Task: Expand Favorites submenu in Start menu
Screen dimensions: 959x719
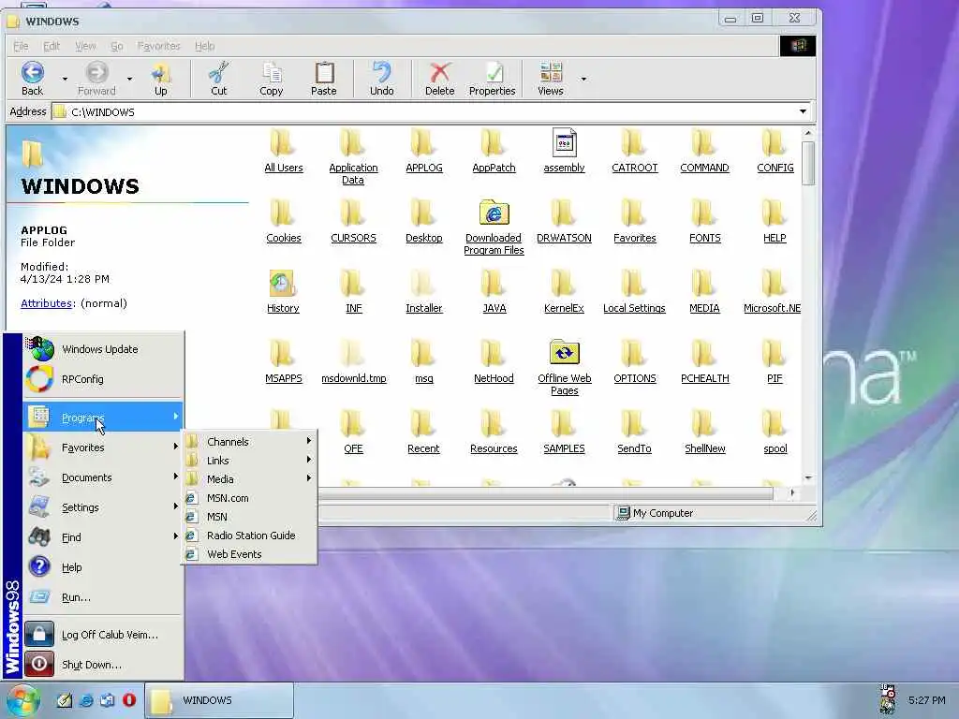Action: (103, 448)
